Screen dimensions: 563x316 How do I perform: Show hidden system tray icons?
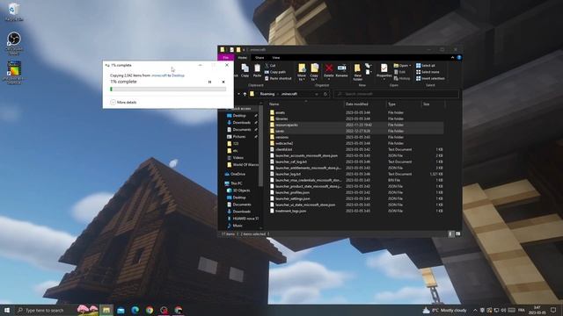(475, 310)
